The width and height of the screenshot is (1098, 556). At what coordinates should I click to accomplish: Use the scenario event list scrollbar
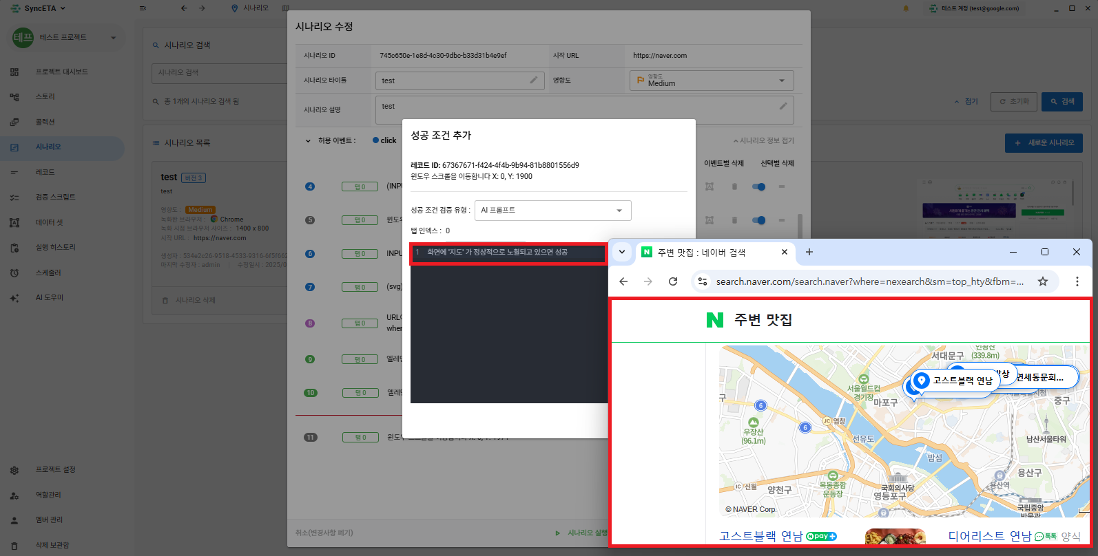point(800,226)
